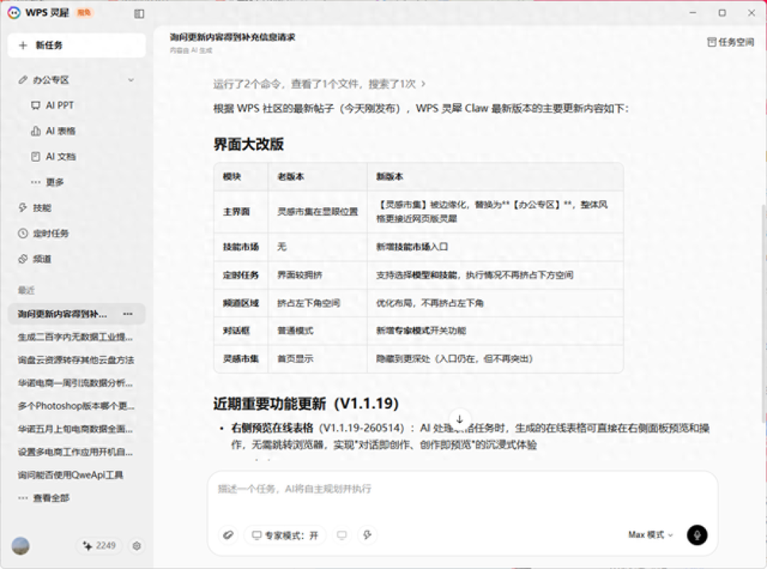This screenshot has height=569, width=767.
Task: Open options menu for the selected conversation
Action: coord(128,314)
